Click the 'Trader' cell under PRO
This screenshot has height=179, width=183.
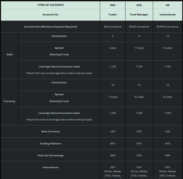[113, 15]
